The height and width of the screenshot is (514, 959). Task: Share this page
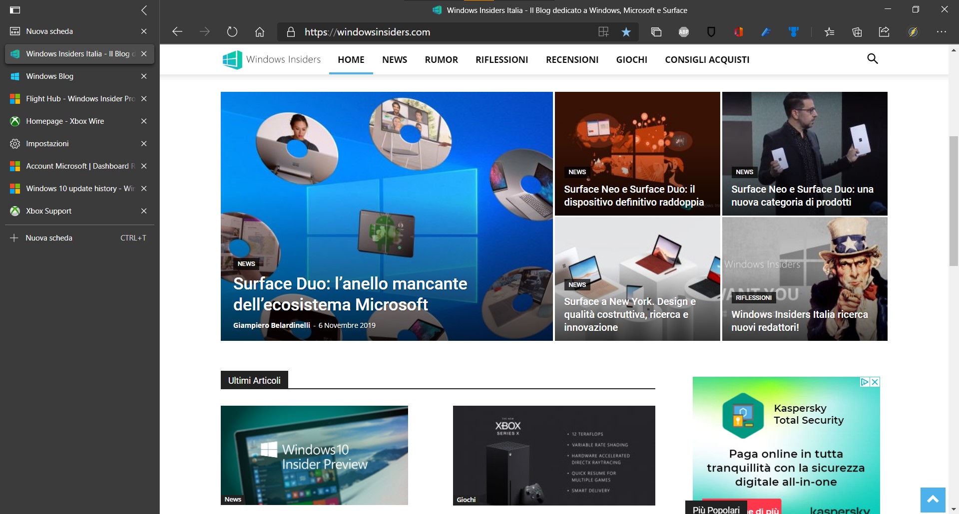[884, 32]
